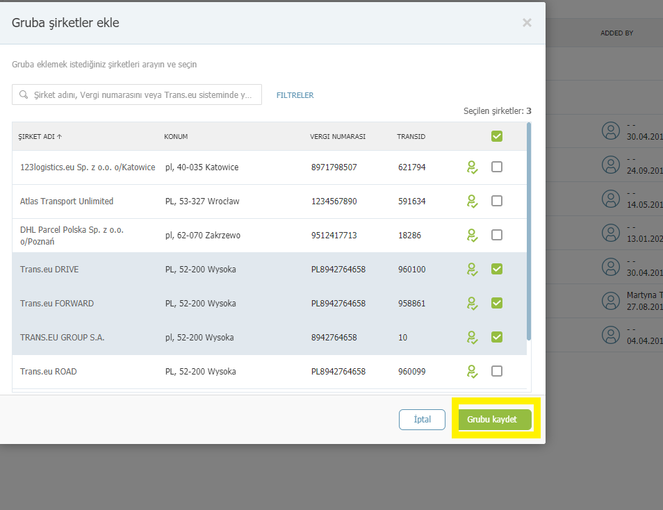Click background avatar icon next to Martyna

coord(611,301)
